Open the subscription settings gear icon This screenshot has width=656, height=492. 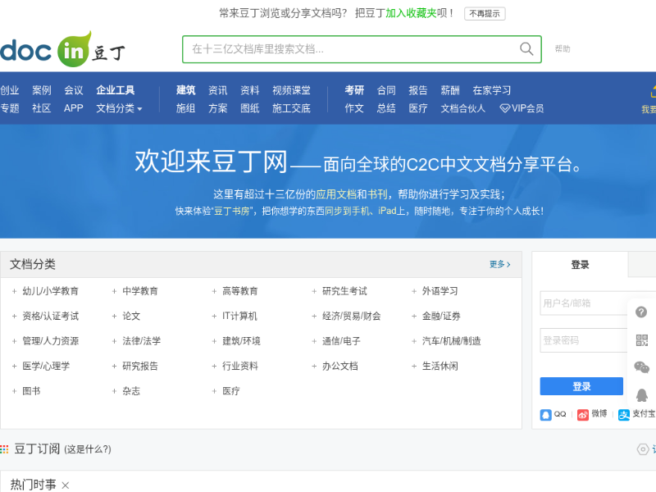pos(643,449)
